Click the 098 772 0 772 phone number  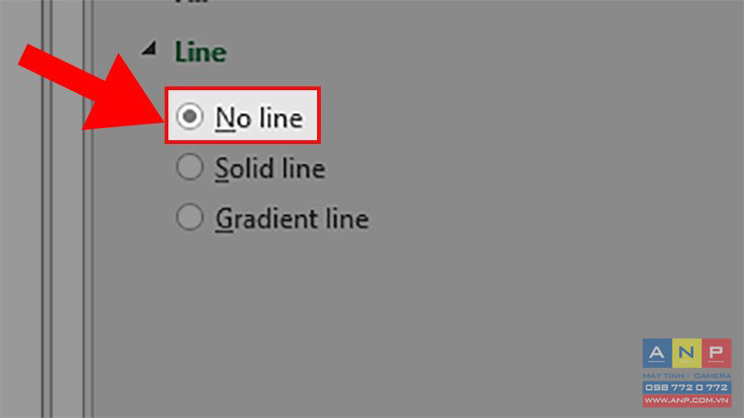(x=687, y=387)
